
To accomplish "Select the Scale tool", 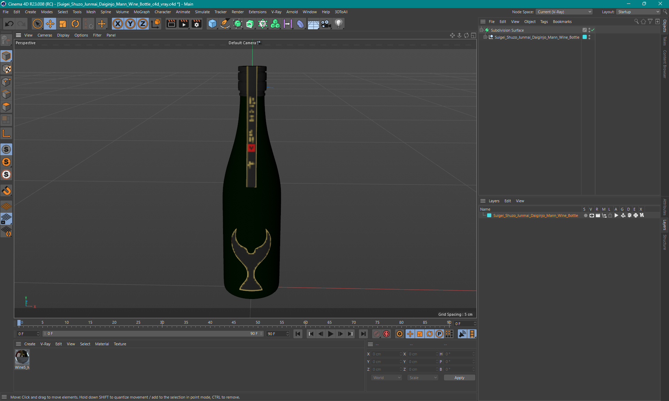I will 63,24.
